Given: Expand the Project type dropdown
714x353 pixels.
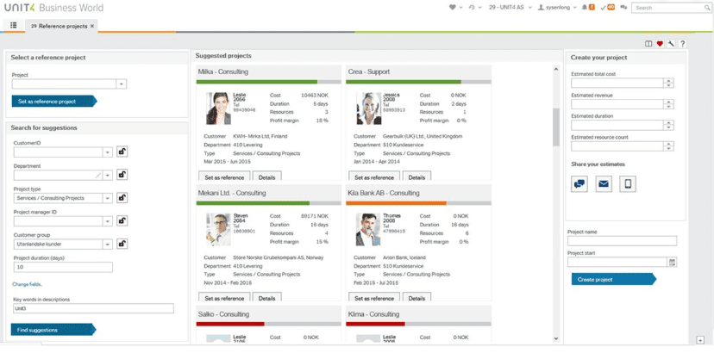Looking at the screenshot, I should [108, 198].
